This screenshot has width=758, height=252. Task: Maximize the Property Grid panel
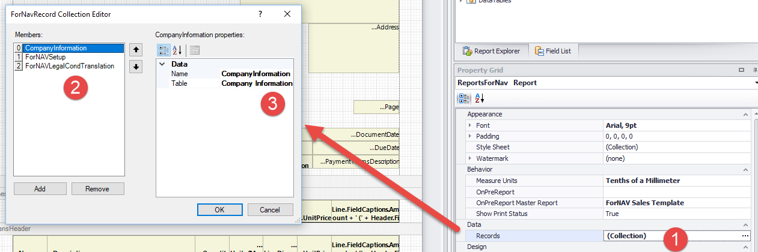[741, 70]
